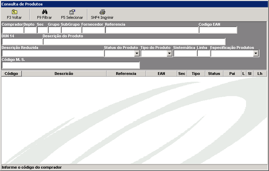The width and height of the screenshot is (269, 171).
Task: Expand the Especificação Produtos dropdown
Action: [x=256, y=53]
